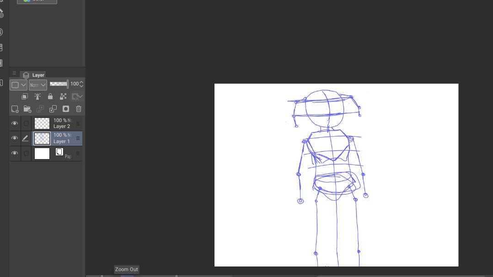Hide Layer 1 using its eye icon
Image resolution: width=493 pixels, height=277 pixels.
click(15, 138)
